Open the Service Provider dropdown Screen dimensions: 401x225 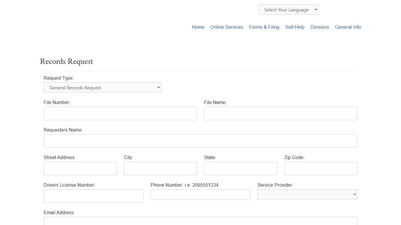[307, 195]
